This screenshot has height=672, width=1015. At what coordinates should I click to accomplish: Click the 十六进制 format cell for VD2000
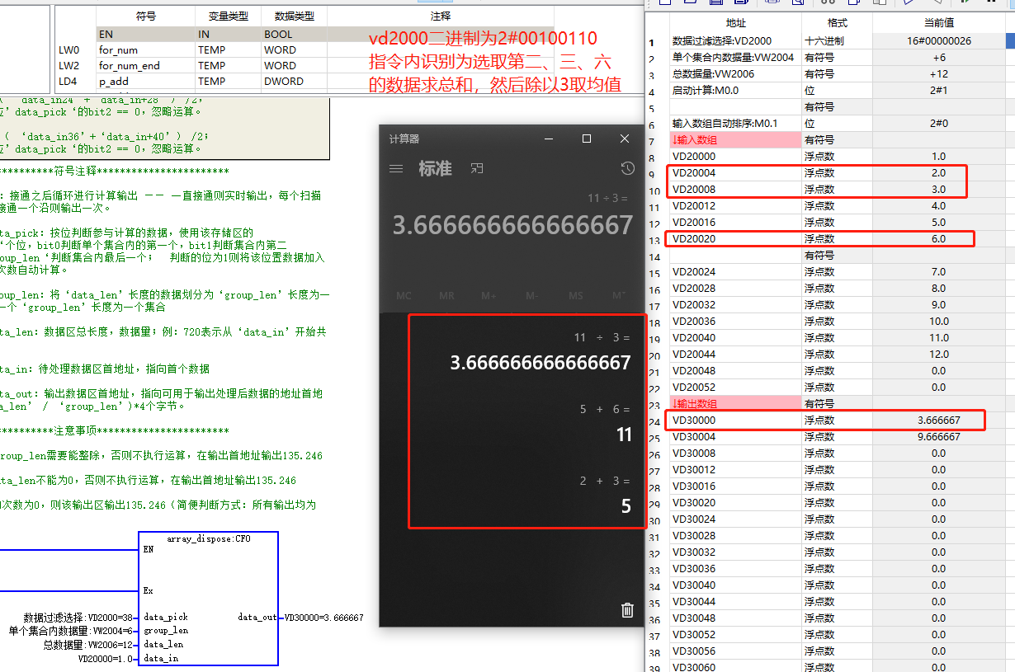pyautogui.click(x=837, y=40)
